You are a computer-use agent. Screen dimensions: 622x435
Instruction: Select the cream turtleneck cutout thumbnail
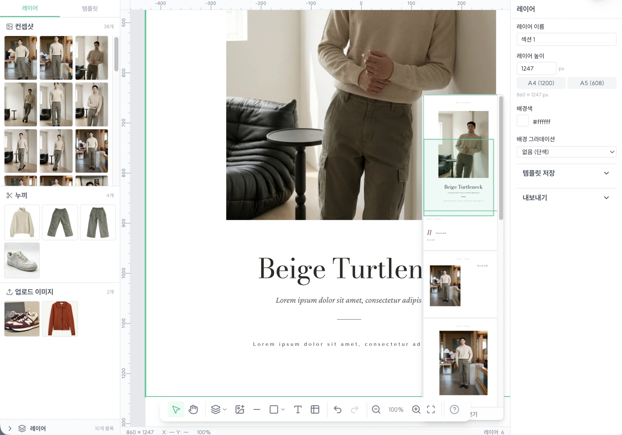click(22, 223)
